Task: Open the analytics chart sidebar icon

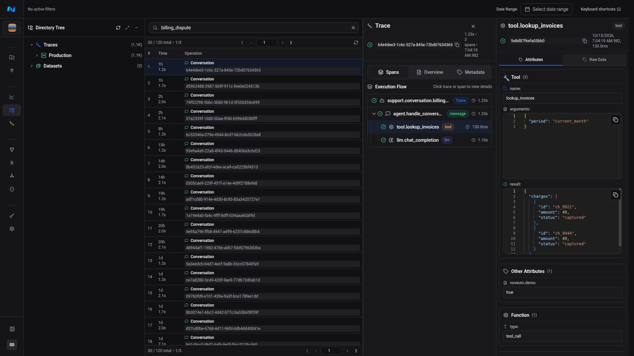Action: 12,97
